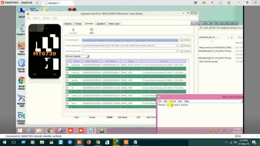Screen dimensions: 260x146
Task: Open Notepad's Format menu
Action: (x=172, y=101)
